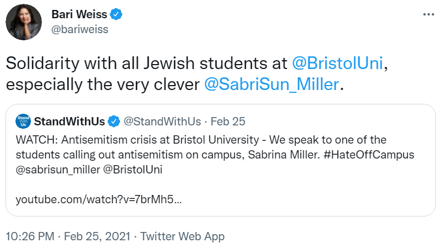Click the Feb 25 date in quoted tweet
The height and width of the screenshot is (248, 442).
pos(228,122)
